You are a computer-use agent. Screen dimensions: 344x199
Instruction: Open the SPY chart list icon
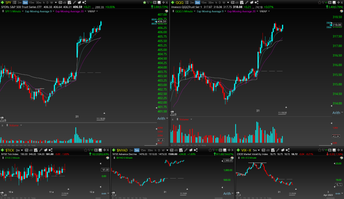tap(14, 2)
